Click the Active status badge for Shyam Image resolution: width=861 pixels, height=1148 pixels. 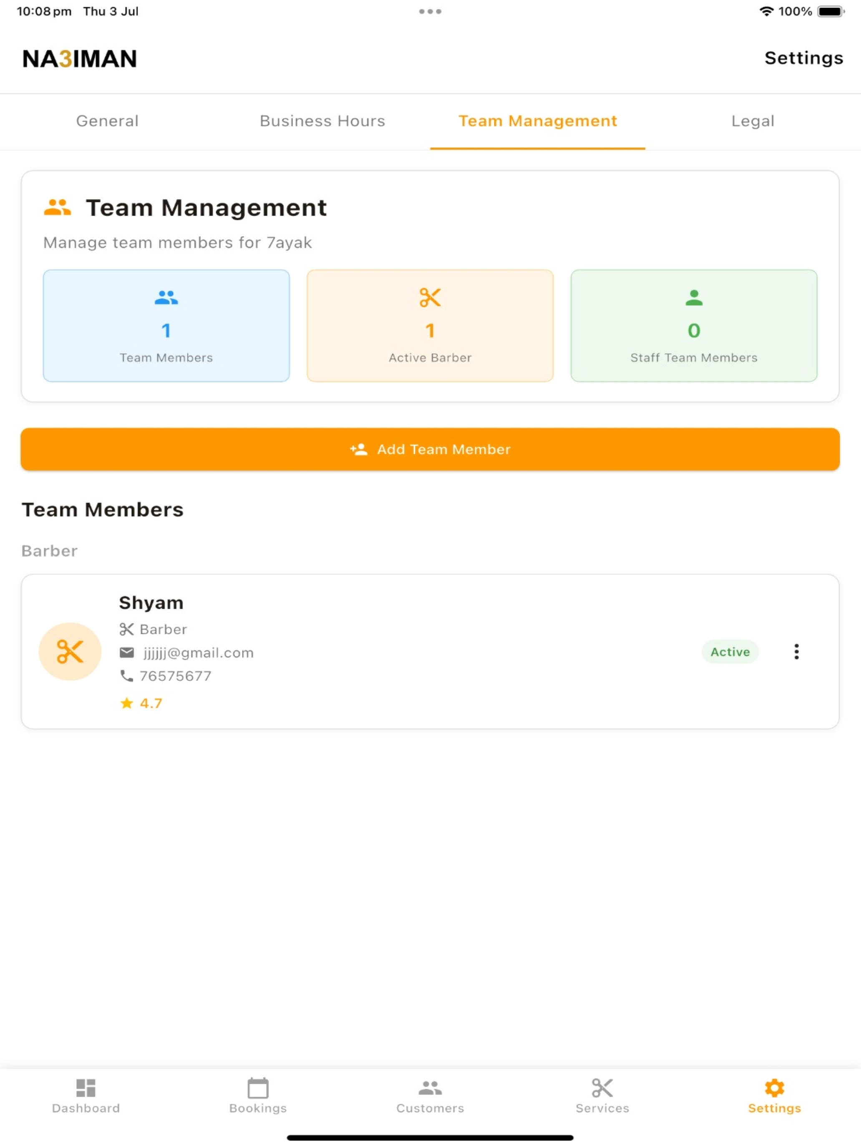coord(730,652)
